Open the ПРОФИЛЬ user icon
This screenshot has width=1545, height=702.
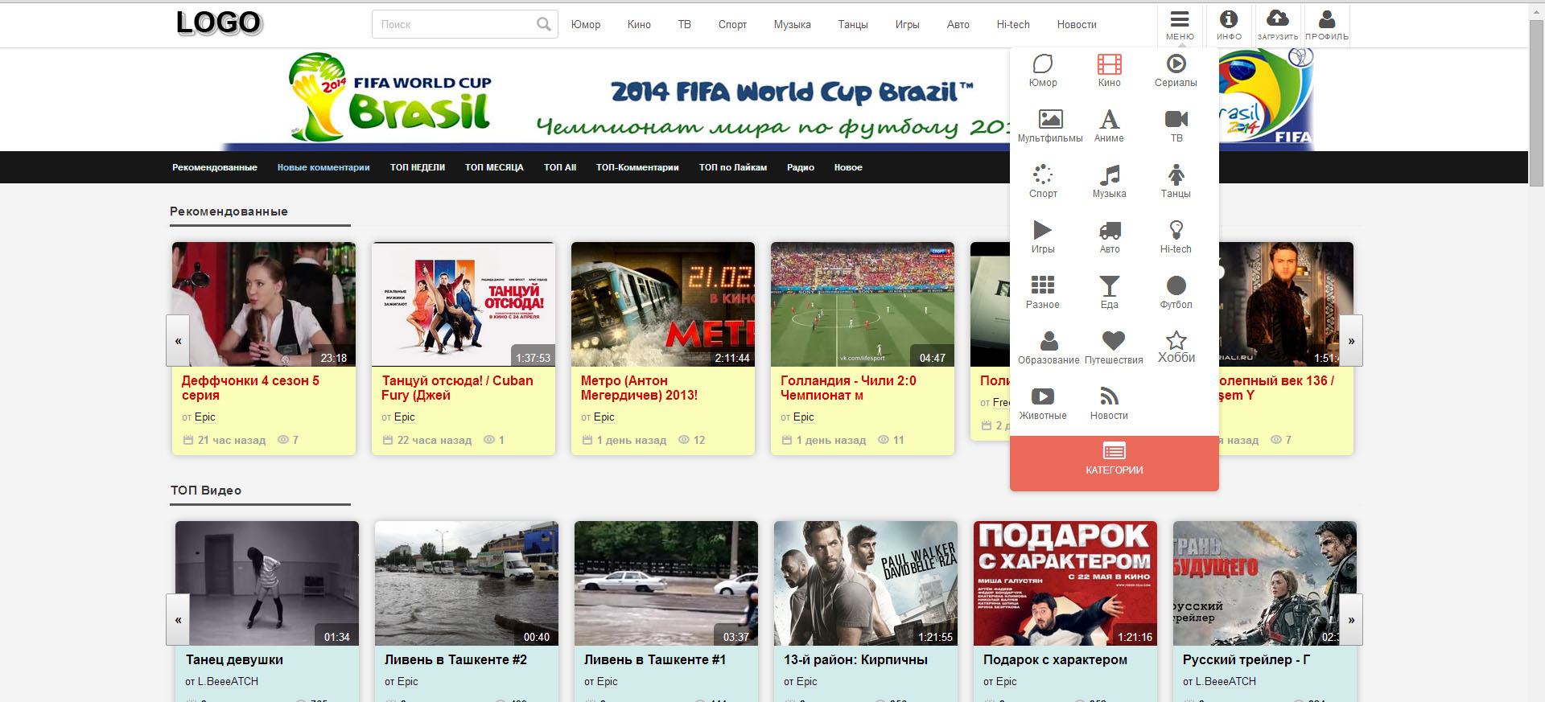[x=1327, y=19]
